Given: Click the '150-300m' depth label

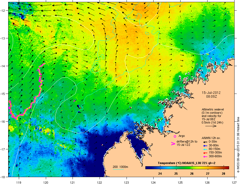Looking at the screenshot, I should point(215,152).
